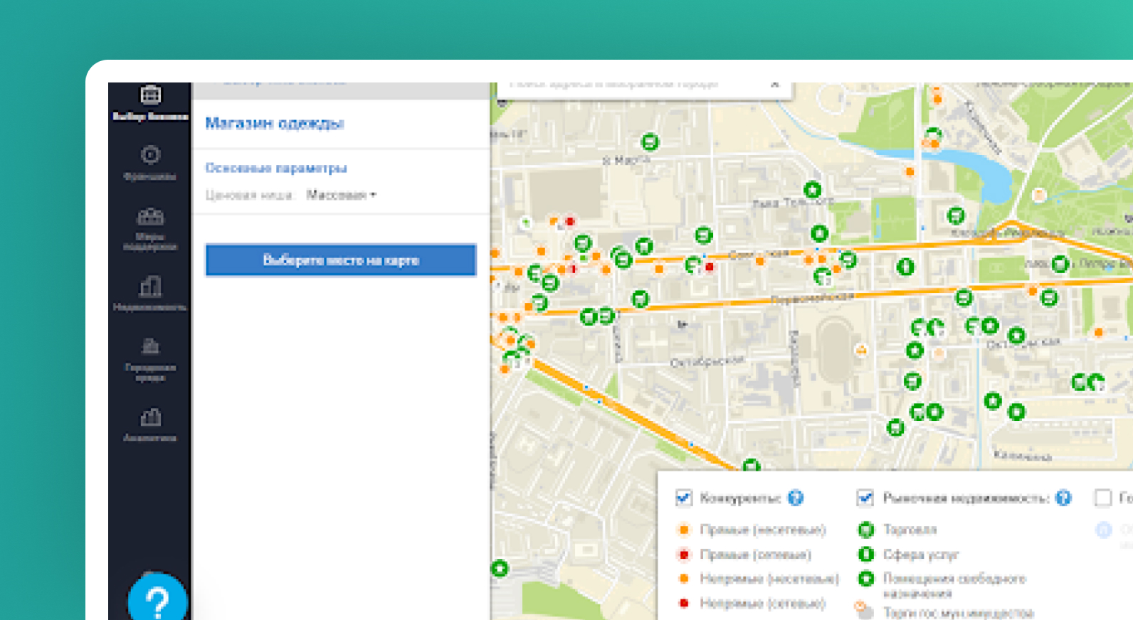
Task: Click green star marker above Льва Толстого label
Action: point(812,190)
